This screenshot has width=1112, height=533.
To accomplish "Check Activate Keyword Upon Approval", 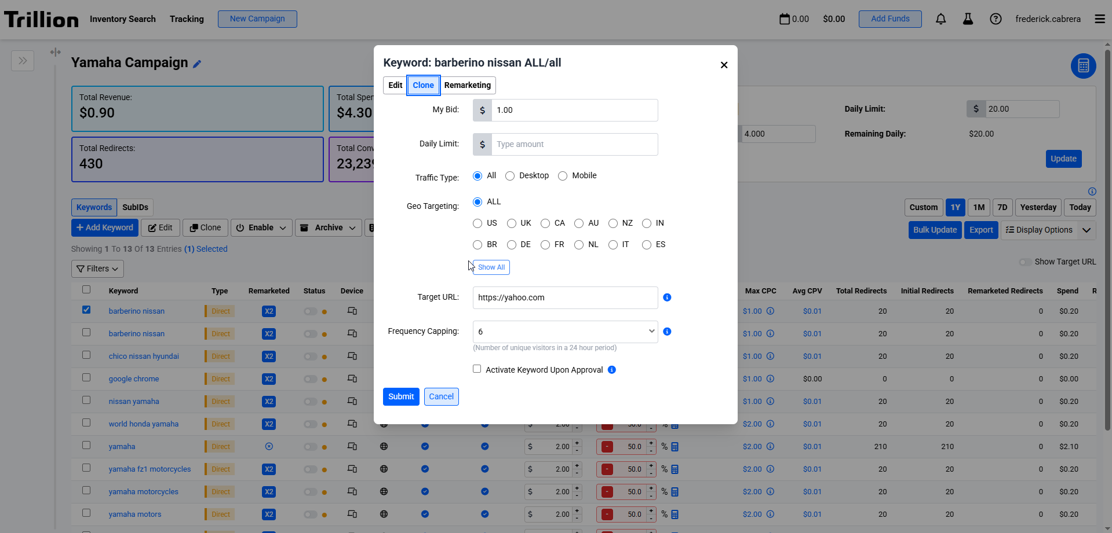I will click(x=477, y=369).
